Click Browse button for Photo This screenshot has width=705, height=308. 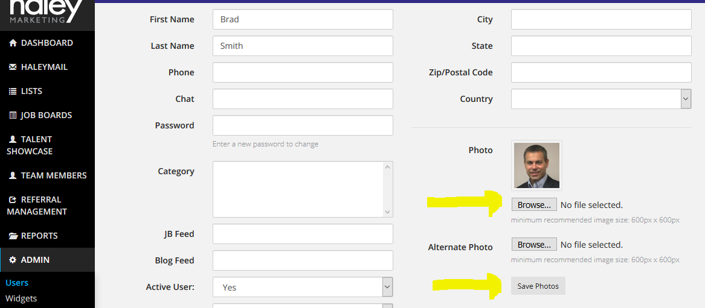534,205
